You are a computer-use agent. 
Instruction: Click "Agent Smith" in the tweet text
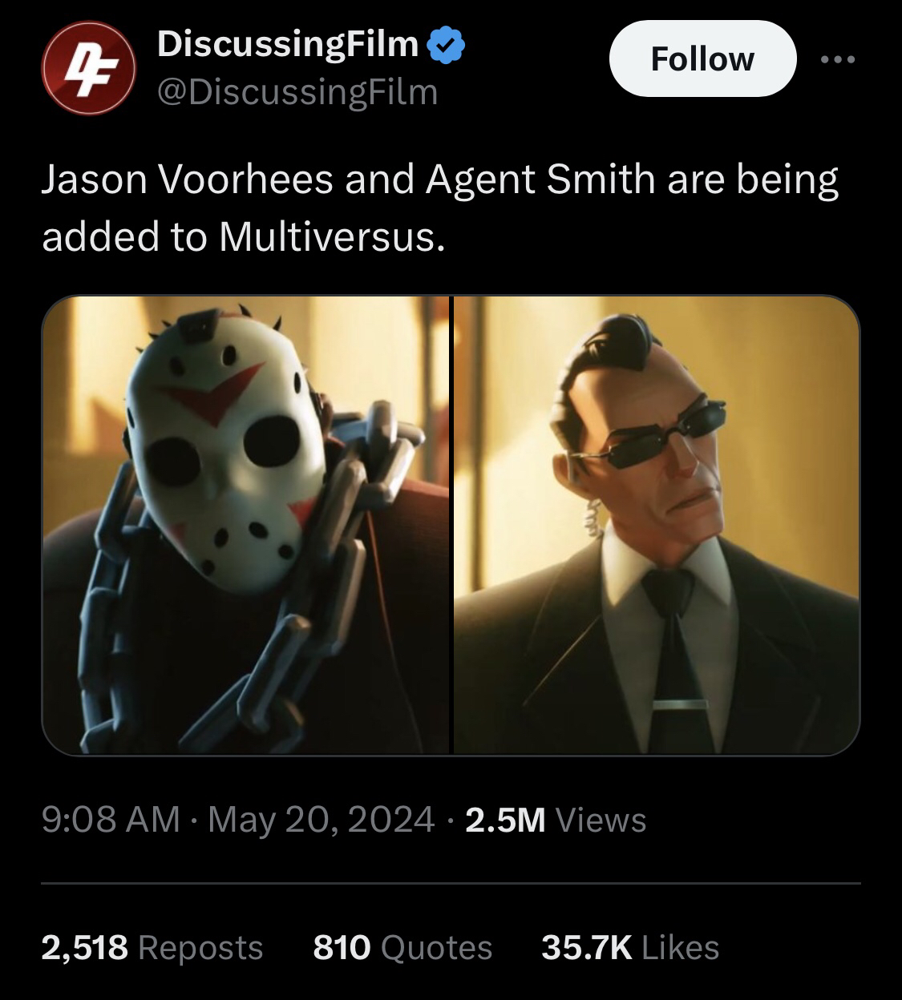pyautogui.click(x=540, y=179)
